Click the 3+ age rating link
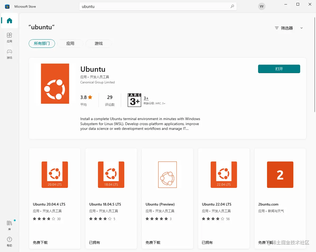This screenshot has width=316, height=252. (146, 98)
